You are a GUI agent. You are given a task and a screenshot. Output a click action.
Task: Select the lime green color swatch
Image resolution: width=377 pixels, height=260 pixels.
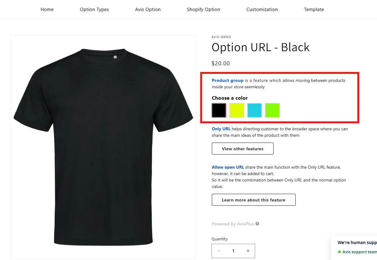point(272,110)
